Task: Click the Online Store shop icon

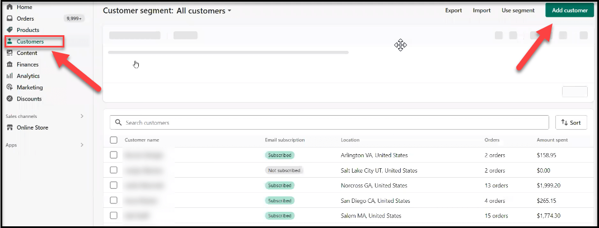Action: coord(10,128)
